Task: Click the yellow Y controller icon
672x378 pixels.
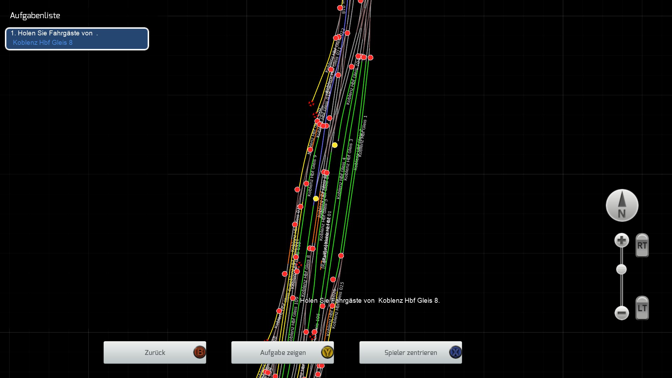Action: point(327,352)
